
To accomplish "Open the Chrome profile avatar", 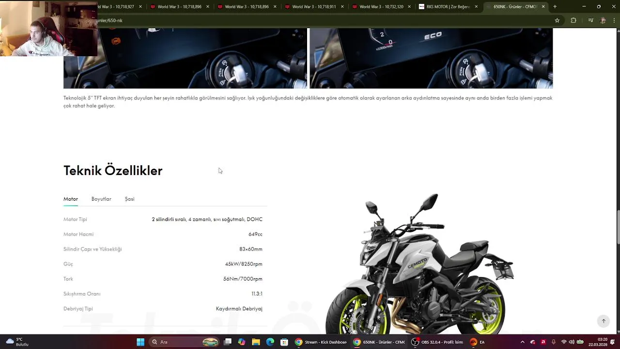I will [603, 20].
